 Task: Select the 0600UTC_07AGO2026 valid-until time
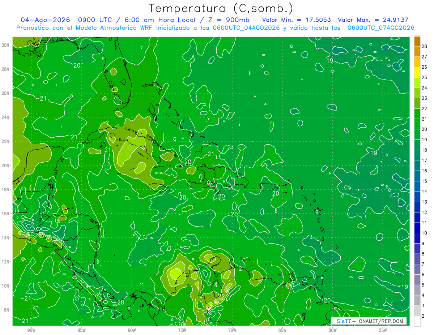(380, 28)
